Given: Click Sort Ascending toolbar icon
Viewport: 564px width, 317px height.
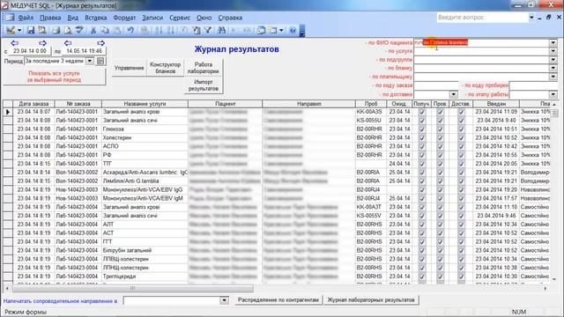Looking at the screenshot, I should click(x=159, y=30).
